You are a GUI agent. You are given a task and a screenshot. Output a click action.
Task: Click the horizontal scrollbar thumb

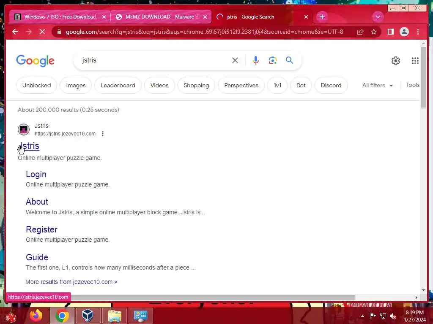coord(213,297)
